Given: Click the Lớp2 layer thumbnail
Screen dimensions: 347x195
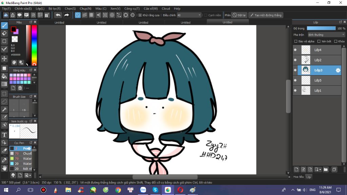Looking at the screenshot, I should [306, 60].
